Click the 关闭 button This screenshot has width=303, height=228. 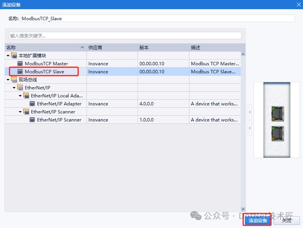click(287, 221)
